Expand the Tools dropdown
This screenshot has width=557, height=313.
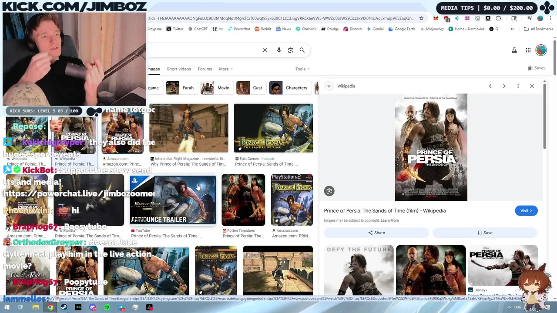pos(302,69)
